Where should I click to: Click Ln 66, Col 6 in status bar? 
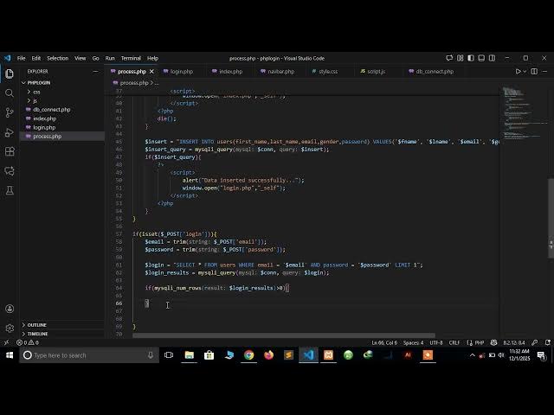tap(384, 342)
